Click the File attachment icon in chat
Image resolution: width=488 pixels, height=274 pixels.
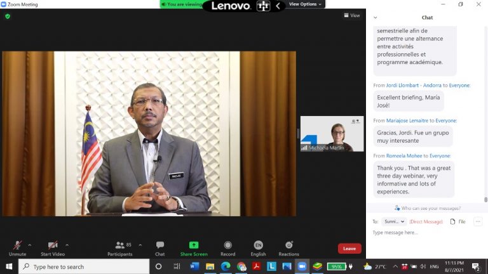(x=457, y=221)
